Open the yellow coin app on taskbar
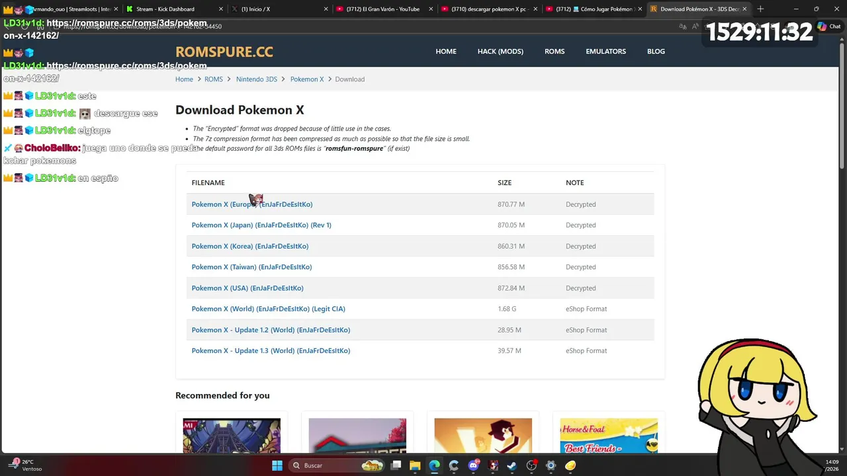 tap(570, 465)
